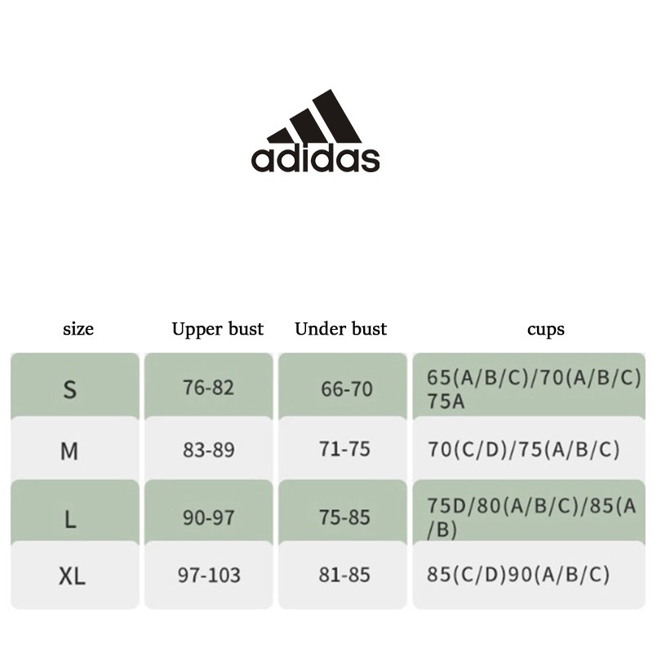This screenshot has height=653, width=653.
Task: Click the Under bust column header
Action: 340,329
